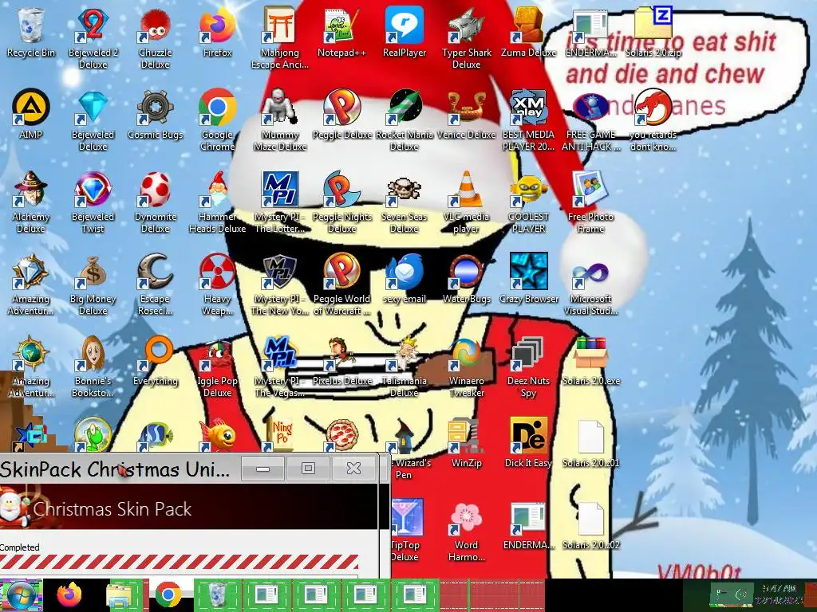Screen dimensions: 817x612
Task: Open Pixelus Deluxe desktop shortcut
Action: [x=341, y=361]
